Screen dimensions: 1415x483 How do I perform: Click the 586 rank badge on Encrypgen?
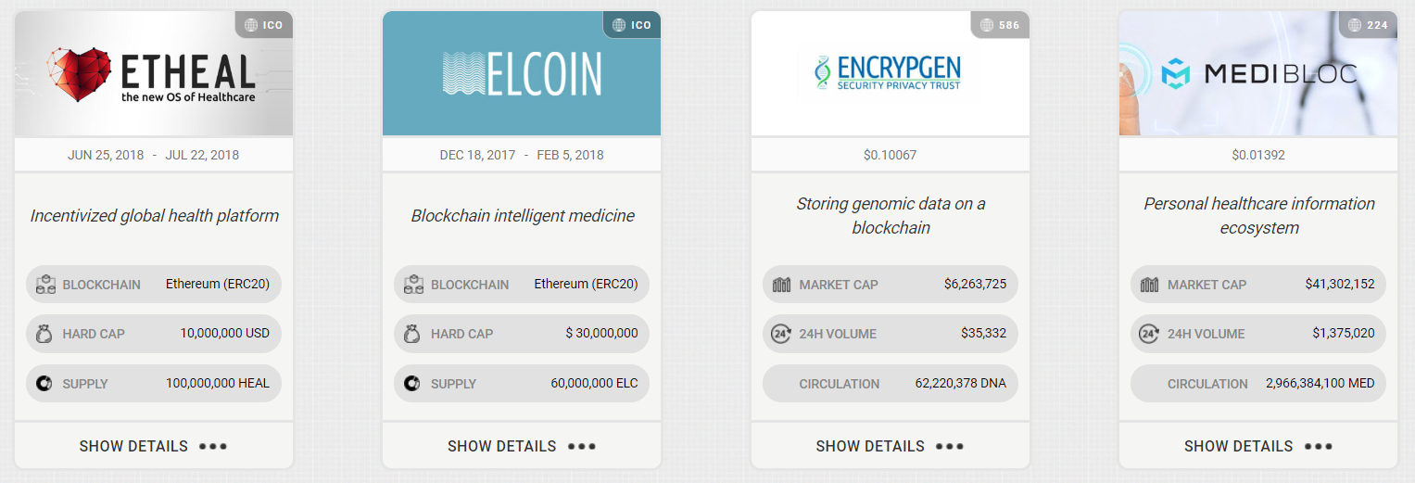pos(1001,25)
